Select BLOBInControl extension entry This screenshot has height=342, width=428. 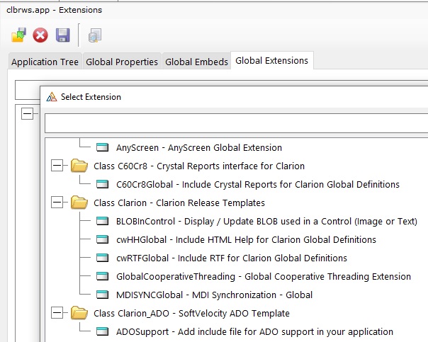click(266, 221)
